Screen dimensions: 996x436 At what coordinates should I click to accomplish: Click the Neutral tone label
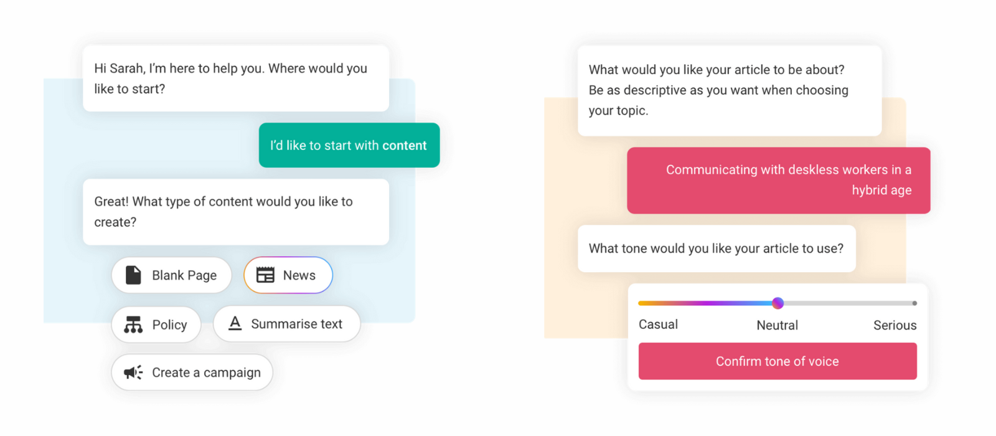point(777,325)
